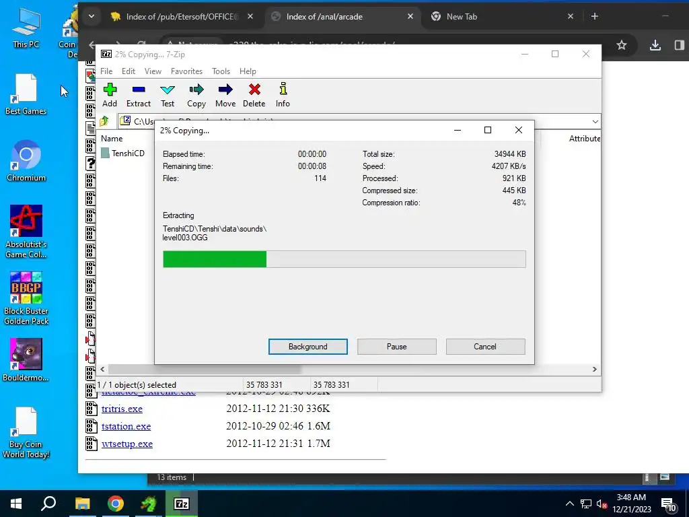Open the wtsetup.exe download link
This screenshot has width=689, height=517.
pos(127,444)
